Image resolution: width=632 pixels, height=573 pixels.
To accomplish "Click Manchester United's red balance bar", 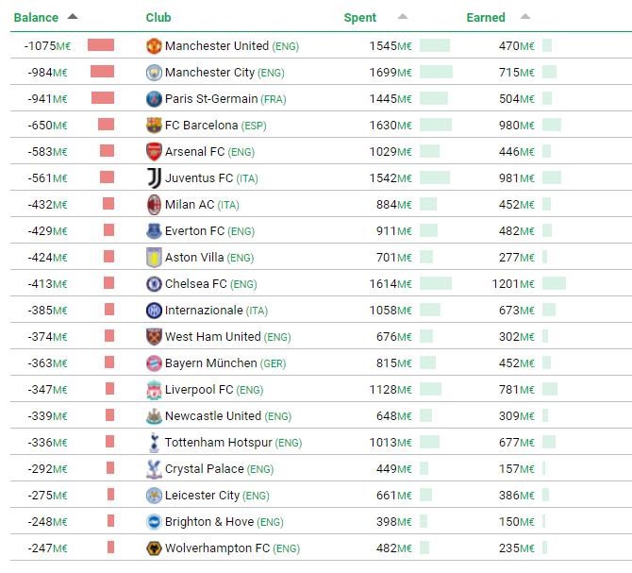I will tap(101, 45).
